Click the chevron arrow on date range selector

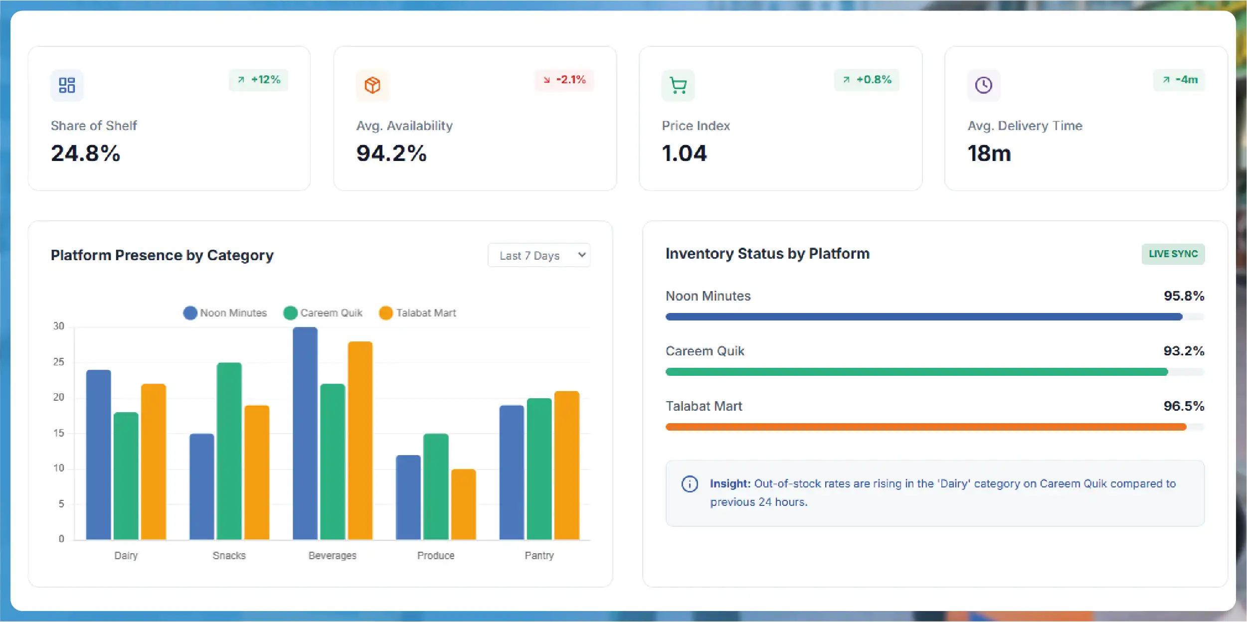(x=581, y=255)
